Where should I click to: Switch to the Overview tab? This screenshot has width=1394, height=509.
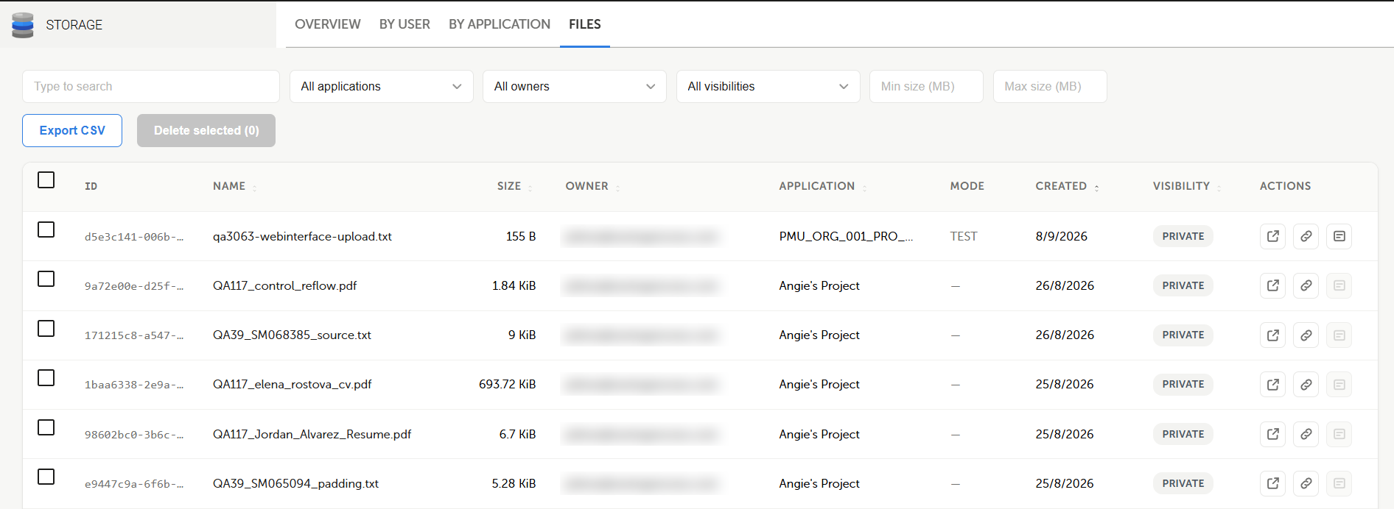[x=328, y=24]
